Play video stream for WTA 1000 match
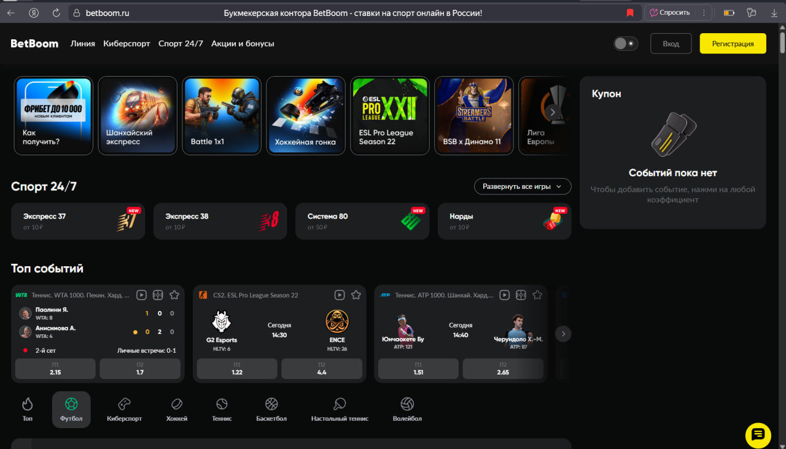The width and height of the screenshot is (786, 449). tap(141, 295)
